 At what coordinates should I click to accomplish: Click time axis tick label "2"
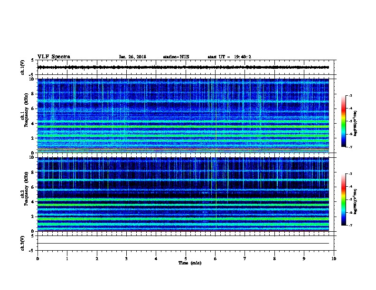pos(97,259)
